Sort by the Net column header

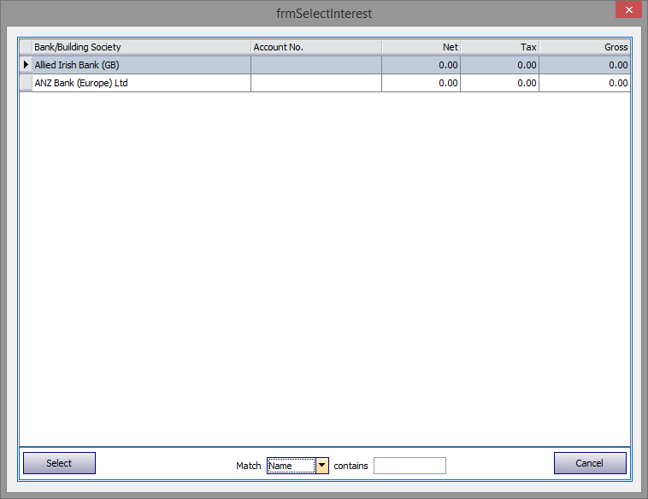pos(421,47)
